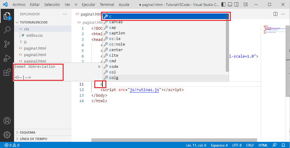
Task: Expand the LÍNEA DE TIEMPO section
Action: (43, 139)
